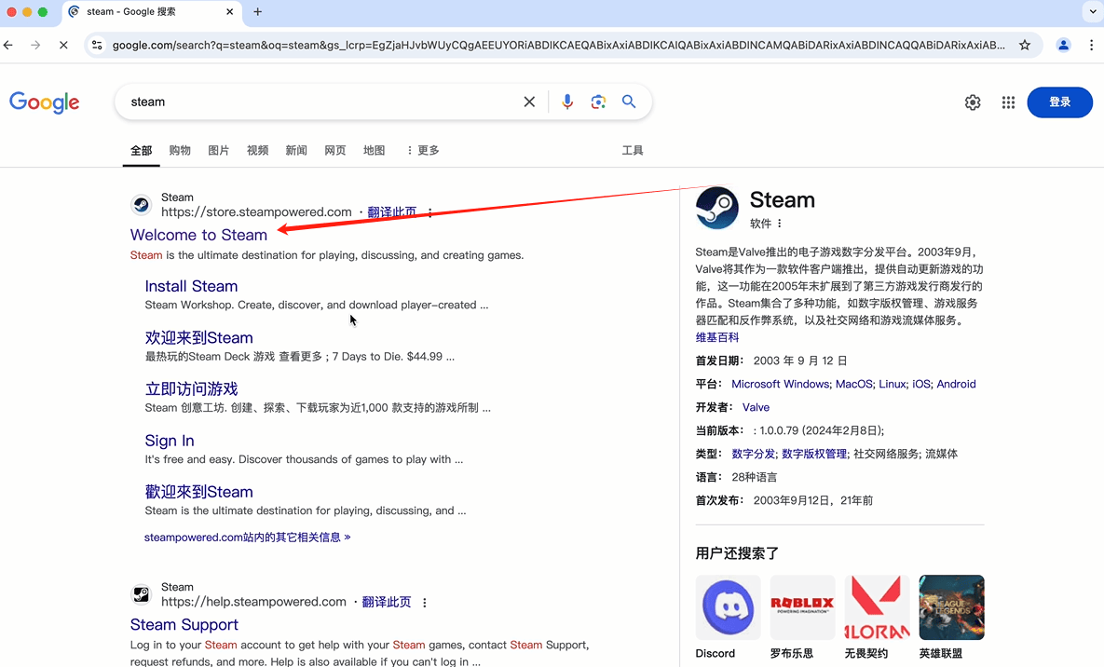Click the 'Microsoft Windows' platform link
The image size is (1104, 667).
coord(780,384)
